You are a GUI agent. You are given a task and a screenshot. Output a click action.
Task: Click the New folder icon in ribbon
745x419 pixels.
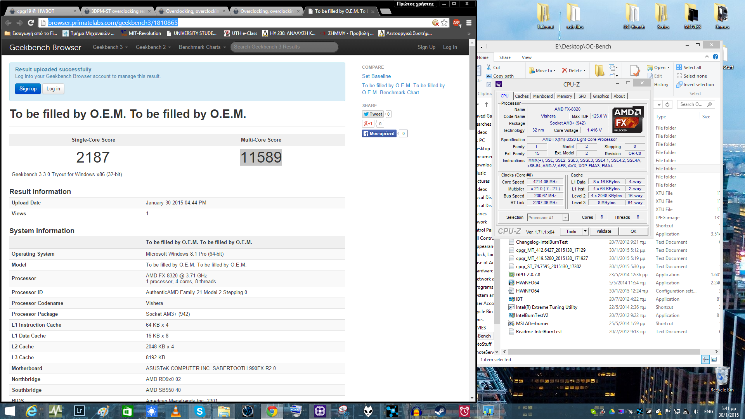click(x=599, y=71)
